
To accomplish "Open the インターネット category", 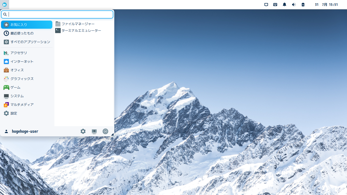I will click(x=27, y=61).
